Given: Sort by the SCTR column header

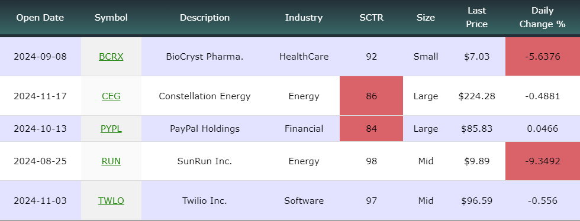Looking at the screenshot, I should pyautogui.click(x=372, y=18).
